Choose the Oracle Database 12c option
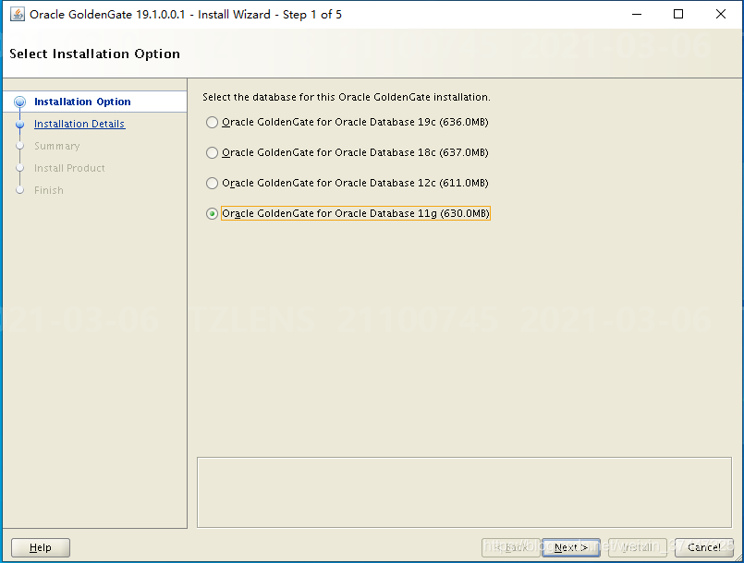The image size is (744, 563). (212, 183)
